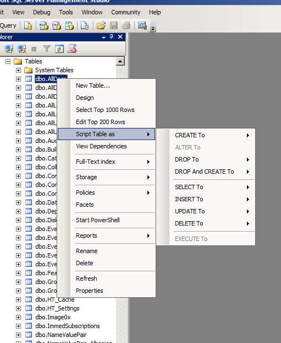Click the script error icon in Object Explorer toolbar
Viewport: 281px width, 343px height.
[x=72, y=49]
